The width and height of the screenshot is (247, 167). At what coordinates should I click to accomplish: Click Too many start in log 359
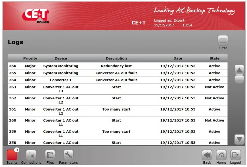pyautogui.click(x=116, y=131)
